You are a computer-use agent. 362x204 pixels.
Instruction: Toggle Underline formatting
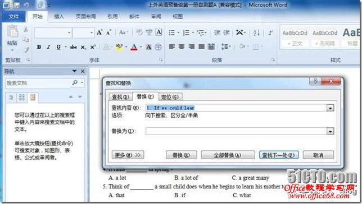pos(58,47)
